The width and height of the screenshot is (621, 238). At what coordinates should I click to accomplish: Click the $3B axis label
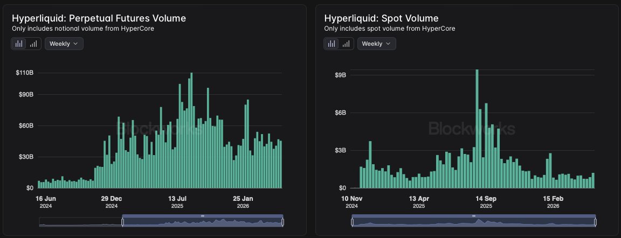[x=340, y=150]
